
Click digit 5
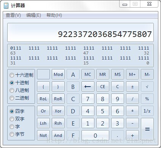click(103, 111)
